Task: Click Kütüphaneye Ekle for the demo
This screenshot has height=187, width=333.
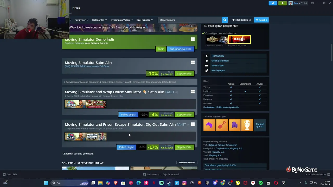Action: [181, 49]
